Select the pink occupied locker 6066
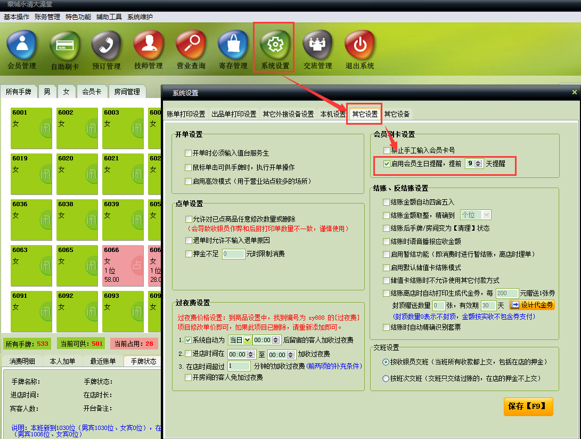 point(123,265)
